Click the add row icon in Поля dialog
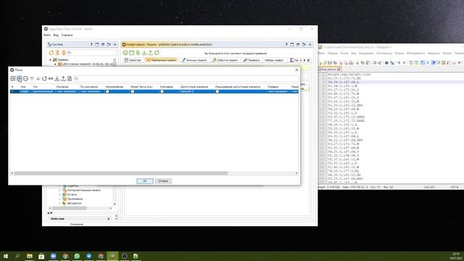The height and width of the screenshot is (261, 464). [20, 79]
